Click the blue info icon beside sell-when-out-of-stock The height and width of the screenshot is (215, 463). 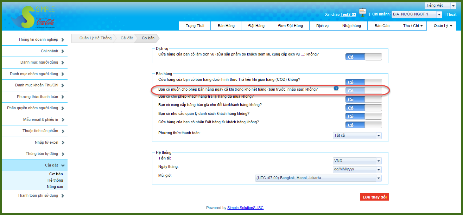336,88
